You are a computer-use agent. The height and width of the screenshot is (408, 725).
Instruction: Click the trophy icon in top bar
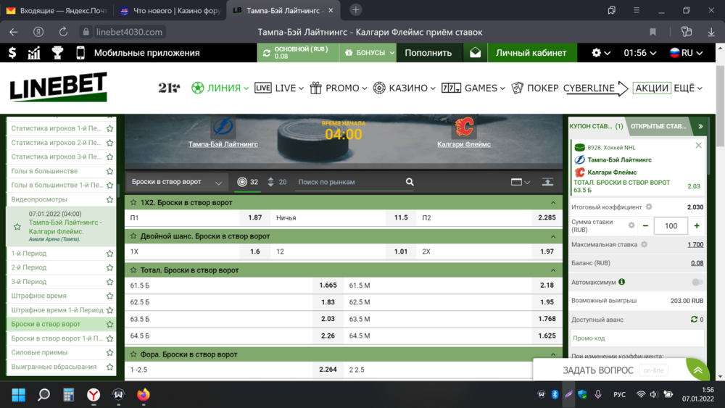(57, 53)
